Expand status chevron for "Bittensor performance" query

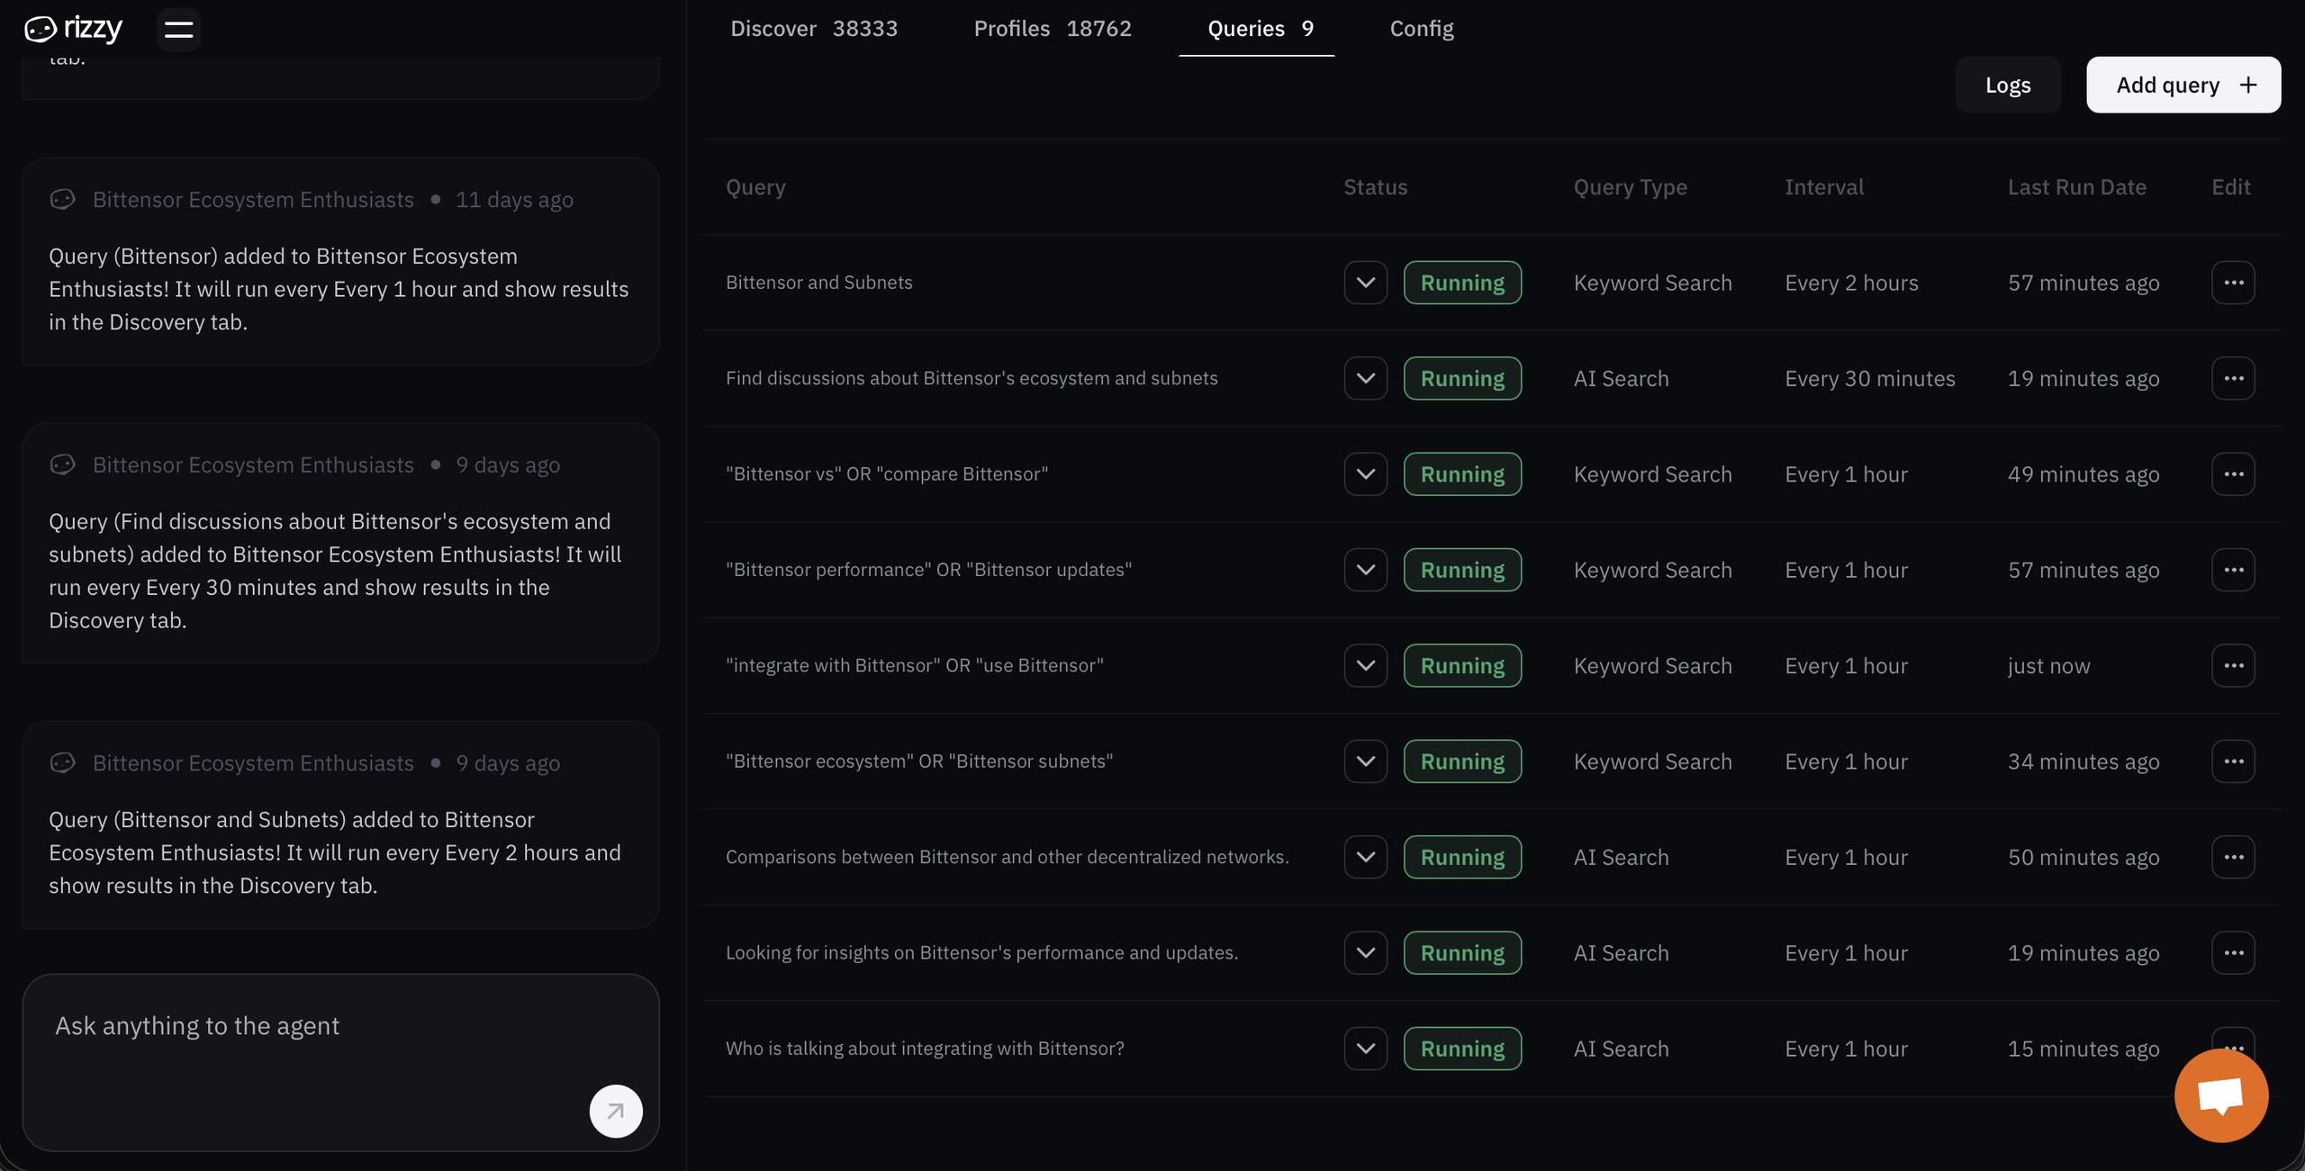pos(1365,570)
